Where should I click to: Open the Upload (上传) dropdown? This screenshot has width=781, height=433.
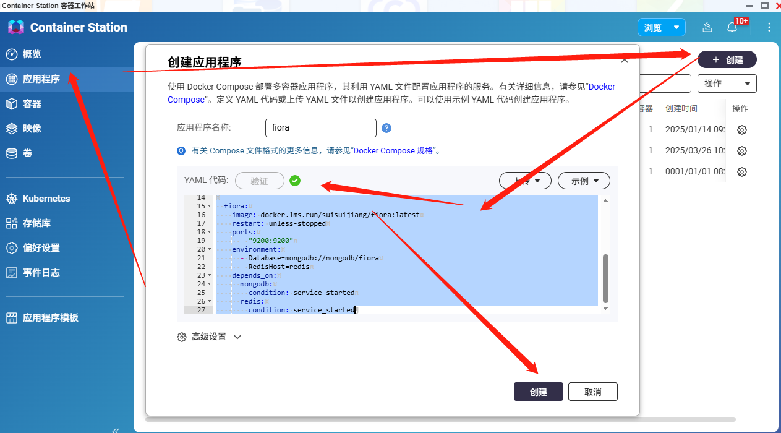point(525,181)
